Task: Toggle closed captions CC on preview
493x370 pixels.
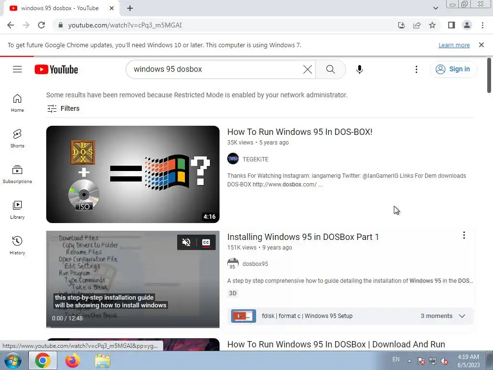Action: pos(206,242)
